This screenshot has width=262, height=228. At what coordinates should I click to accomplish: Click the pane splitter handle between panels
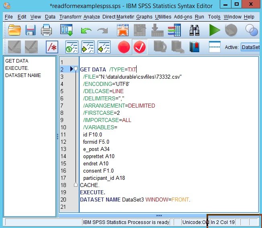[x=57, y=136]
